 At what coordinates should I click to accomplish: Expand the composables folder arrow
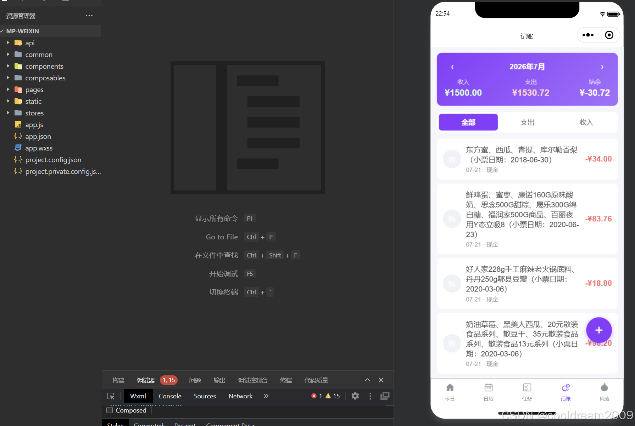(x=8, y=78)
